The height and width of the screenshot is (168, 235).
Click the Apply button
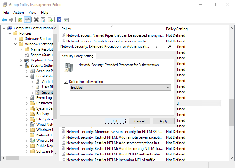(x=164, y=121)
